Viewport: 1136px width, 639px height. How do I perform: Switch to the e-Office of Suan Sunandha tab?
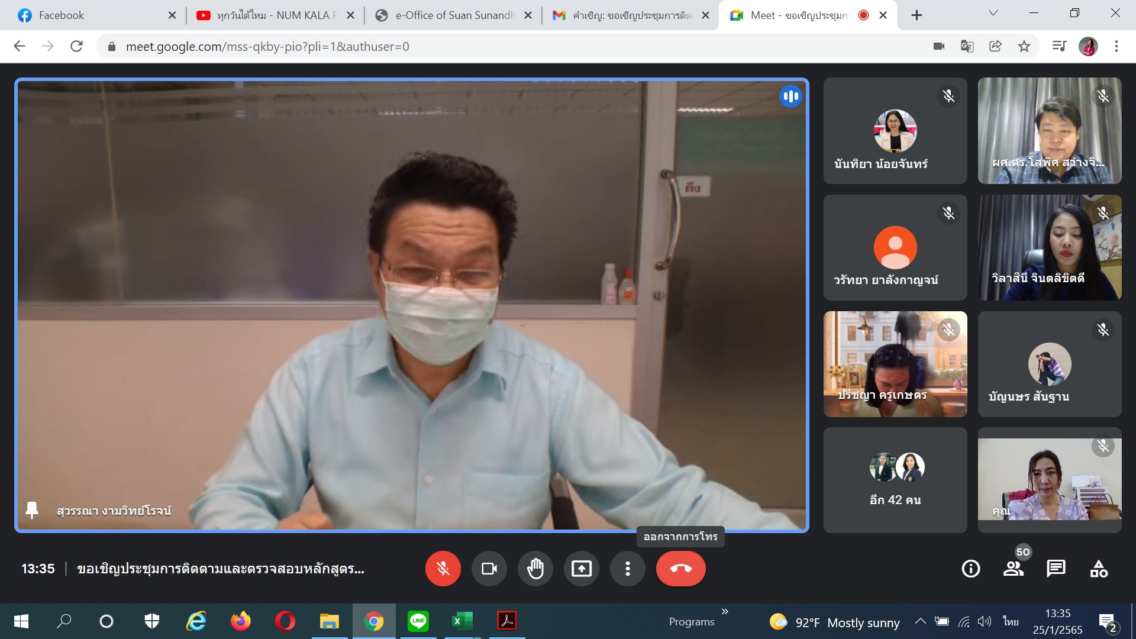coord(453,15)
